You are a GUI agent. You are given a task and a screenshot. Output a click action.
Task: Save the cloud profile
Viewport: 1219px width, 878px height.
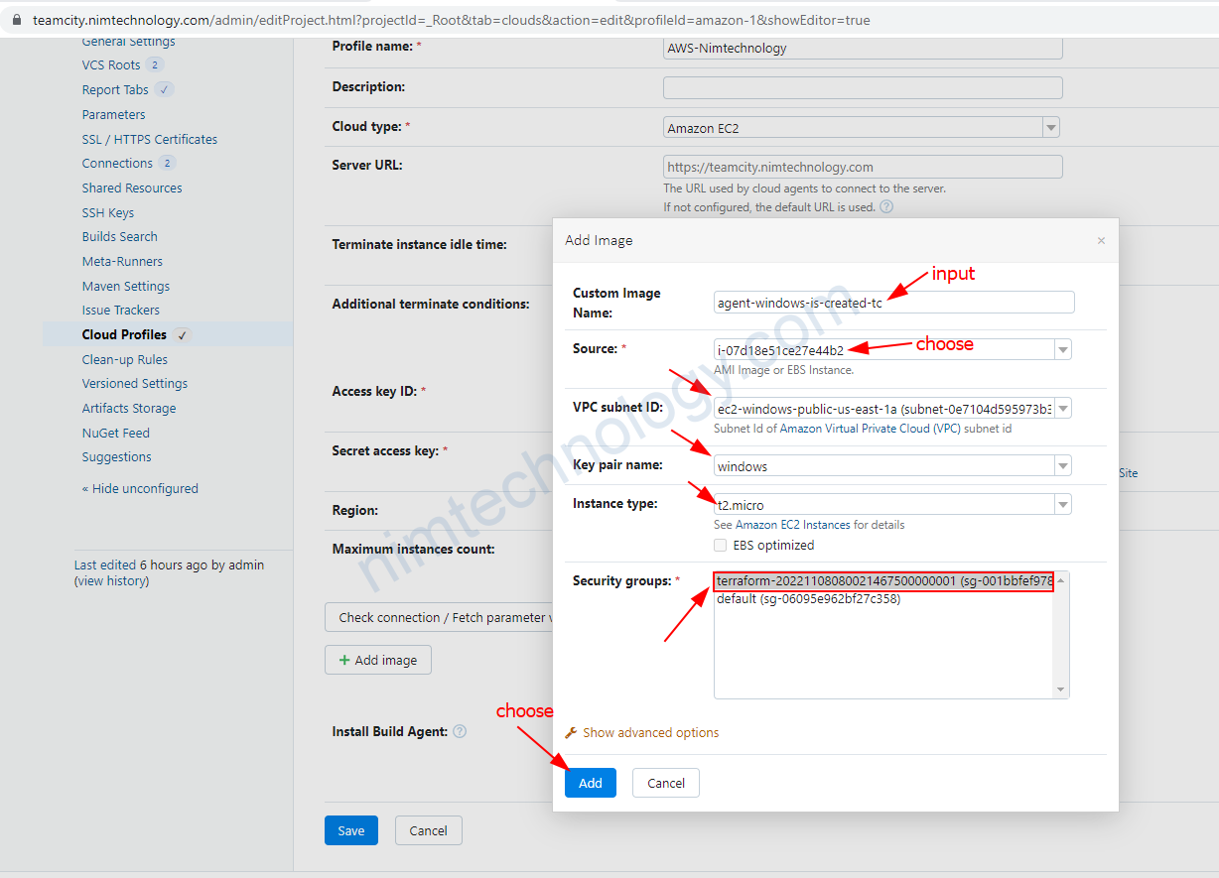pos(351,830)
